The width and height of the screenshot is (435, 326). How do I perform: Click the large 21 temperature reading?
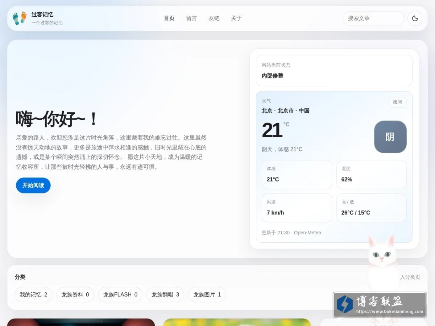(x=272, y=130)
